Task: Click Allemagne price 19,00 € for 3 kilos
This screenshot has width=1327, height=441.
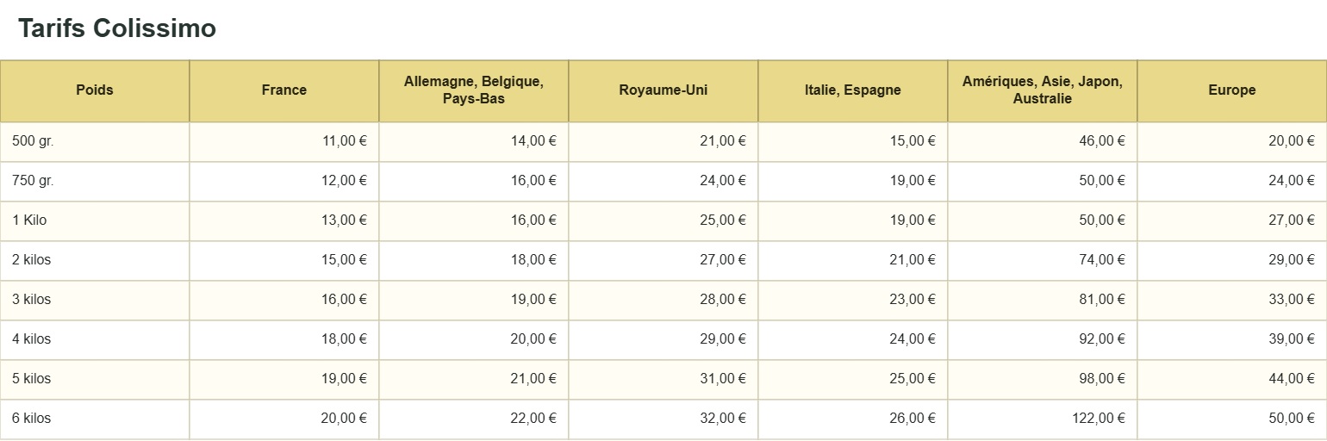Action: [474, 300]
